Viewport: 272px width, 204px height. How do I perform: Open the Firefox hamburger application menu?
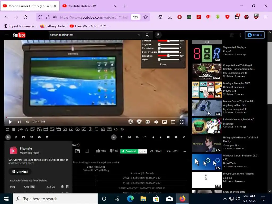point(265,17)
